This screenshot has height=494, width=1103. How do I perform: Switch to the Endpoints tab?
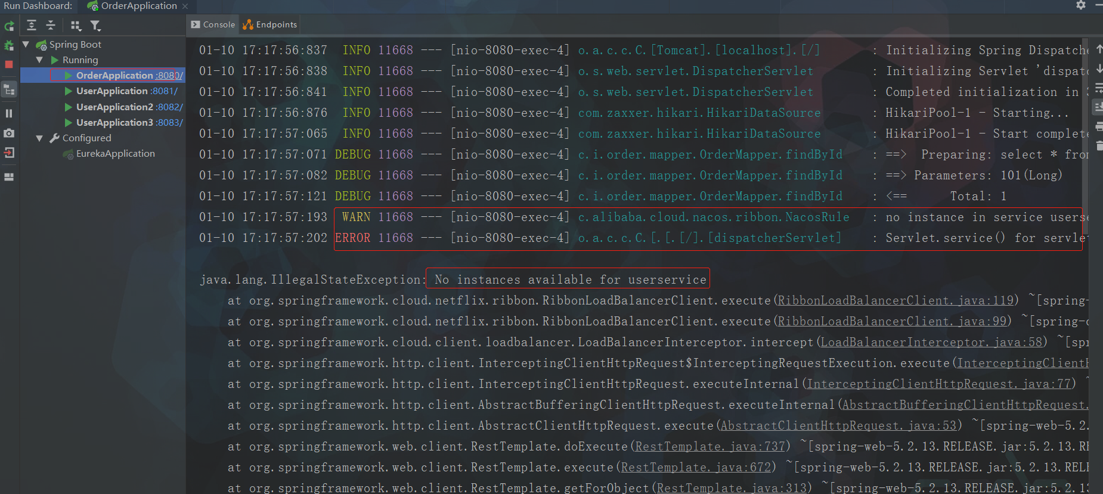pos(269,24)
